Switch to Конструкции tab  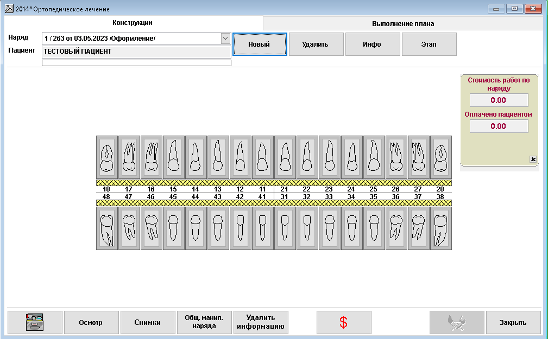point(133,23)
